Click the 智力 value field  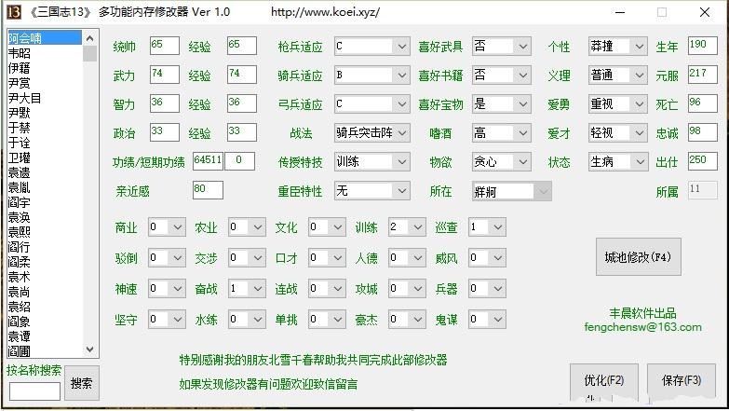click(165, 103)
